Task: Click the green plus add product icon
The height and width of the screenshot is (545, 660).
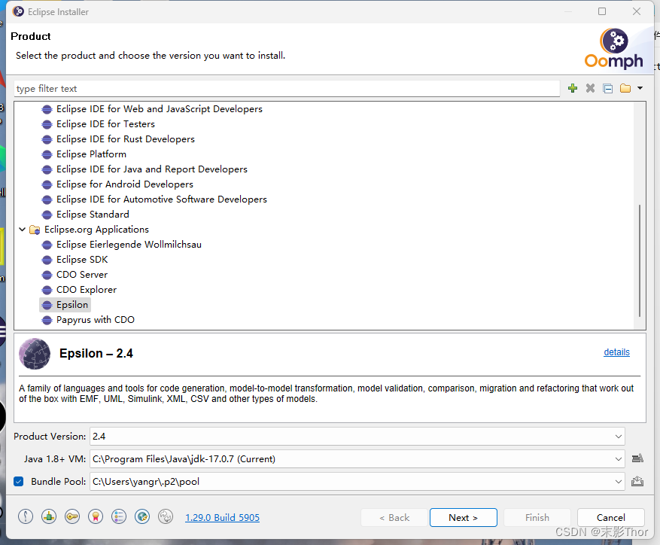Action: [573, 88]
